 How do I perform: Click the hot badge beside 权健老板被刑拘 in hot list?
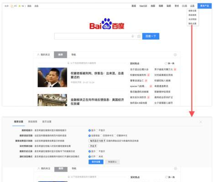148,75
